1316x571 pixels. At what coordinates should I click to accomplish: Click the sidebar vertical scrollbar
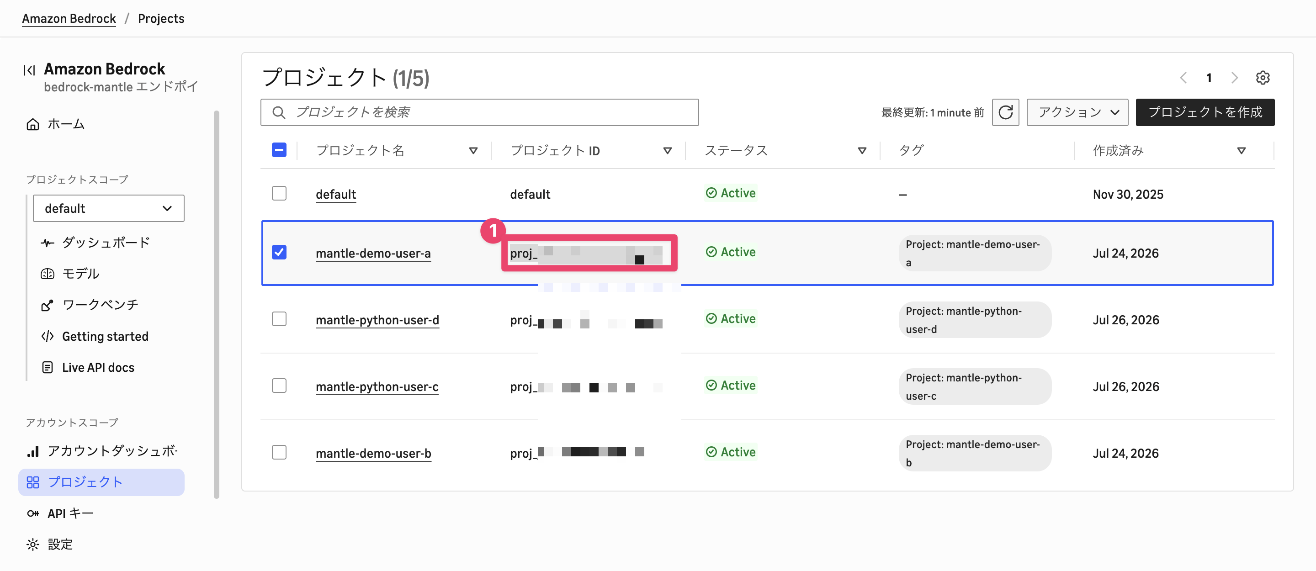[x=217, y=304]
